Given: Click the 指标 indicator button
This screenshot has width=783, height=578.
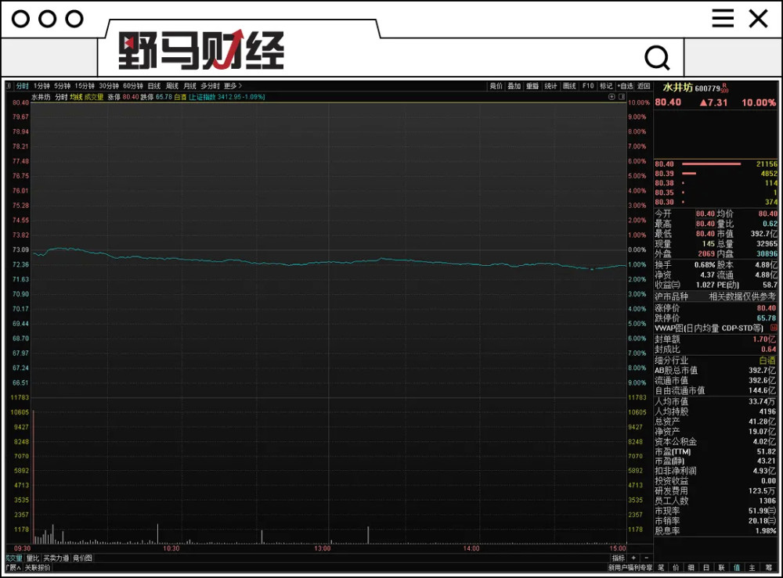Looking at the screenshot, I should [619, 558].
